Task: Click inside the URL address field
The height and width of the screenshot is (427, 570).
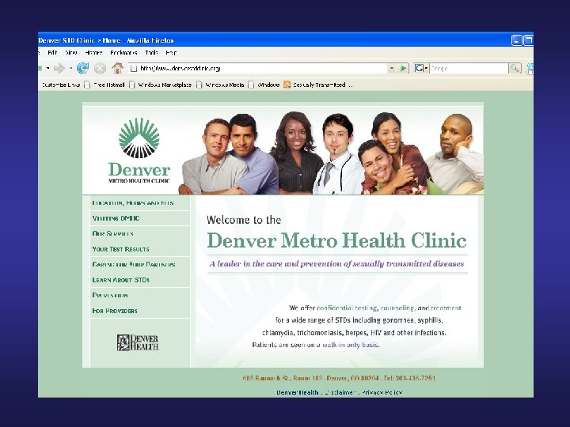Action: click(259, 68)
